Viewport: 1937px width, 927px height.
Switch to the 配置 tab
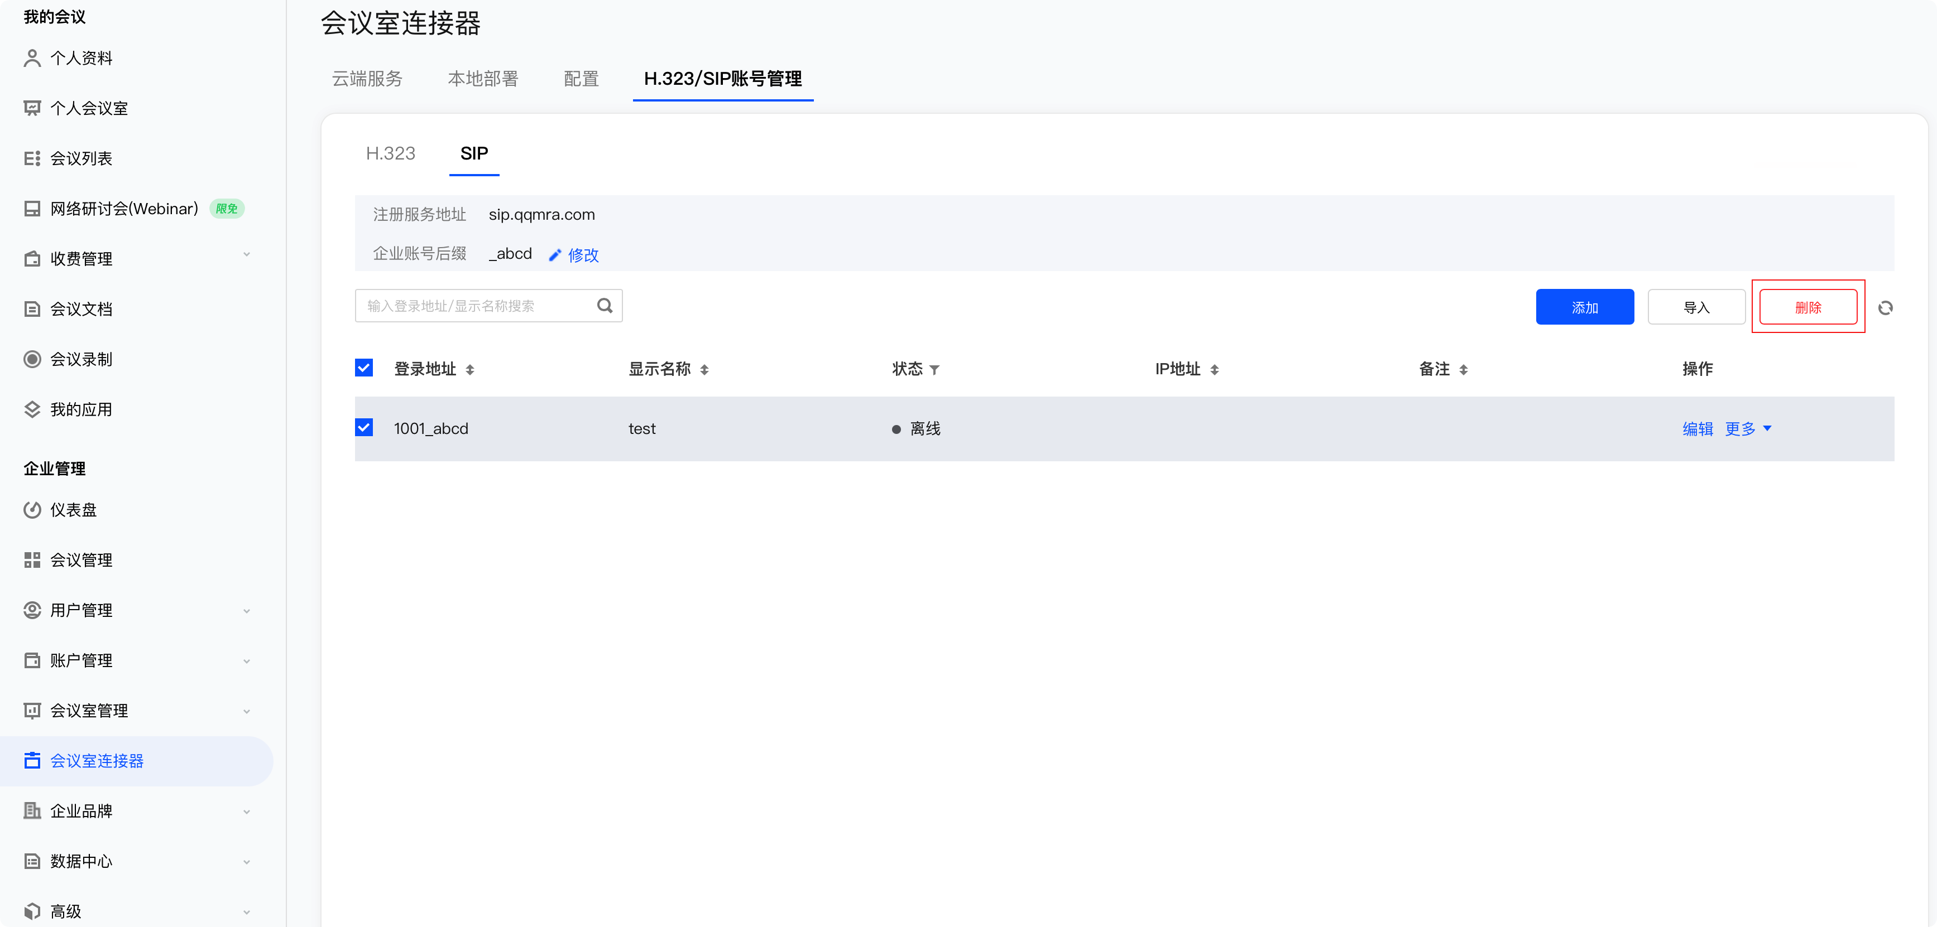581,79
